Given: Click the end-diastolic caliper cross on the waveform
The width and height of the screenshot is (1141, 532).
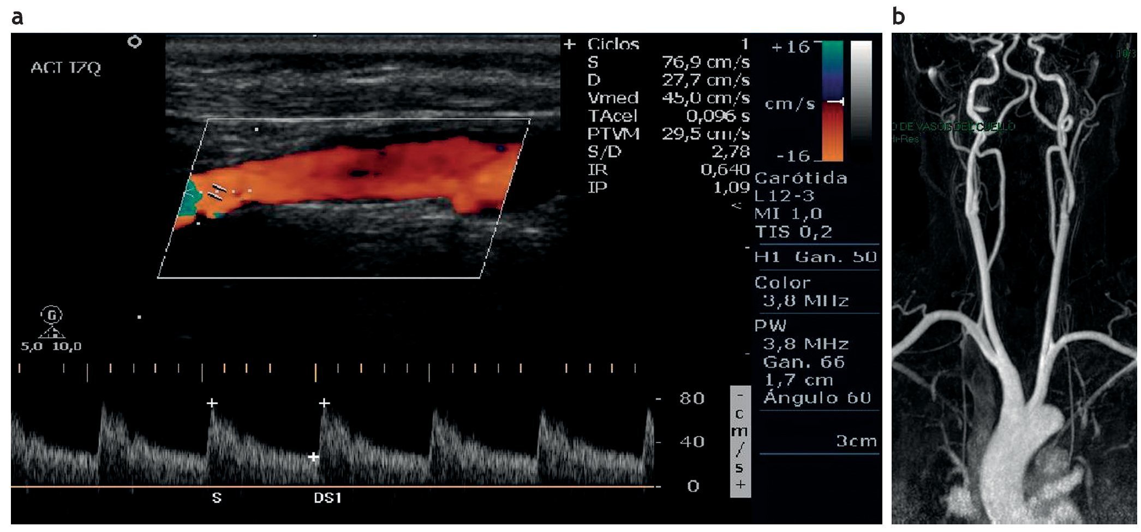Looking at the screenshot, I should [x=313, y=457].
